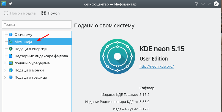Open Надзорник индексара фајлова module
Viewport: 222px width, 112px height.
[x=40, y=56]
